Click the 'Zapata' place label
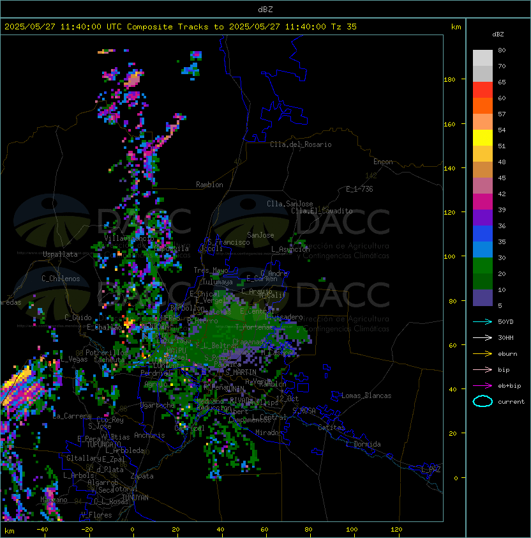This screenshot has height=538, width=531. tap(142, 476)
